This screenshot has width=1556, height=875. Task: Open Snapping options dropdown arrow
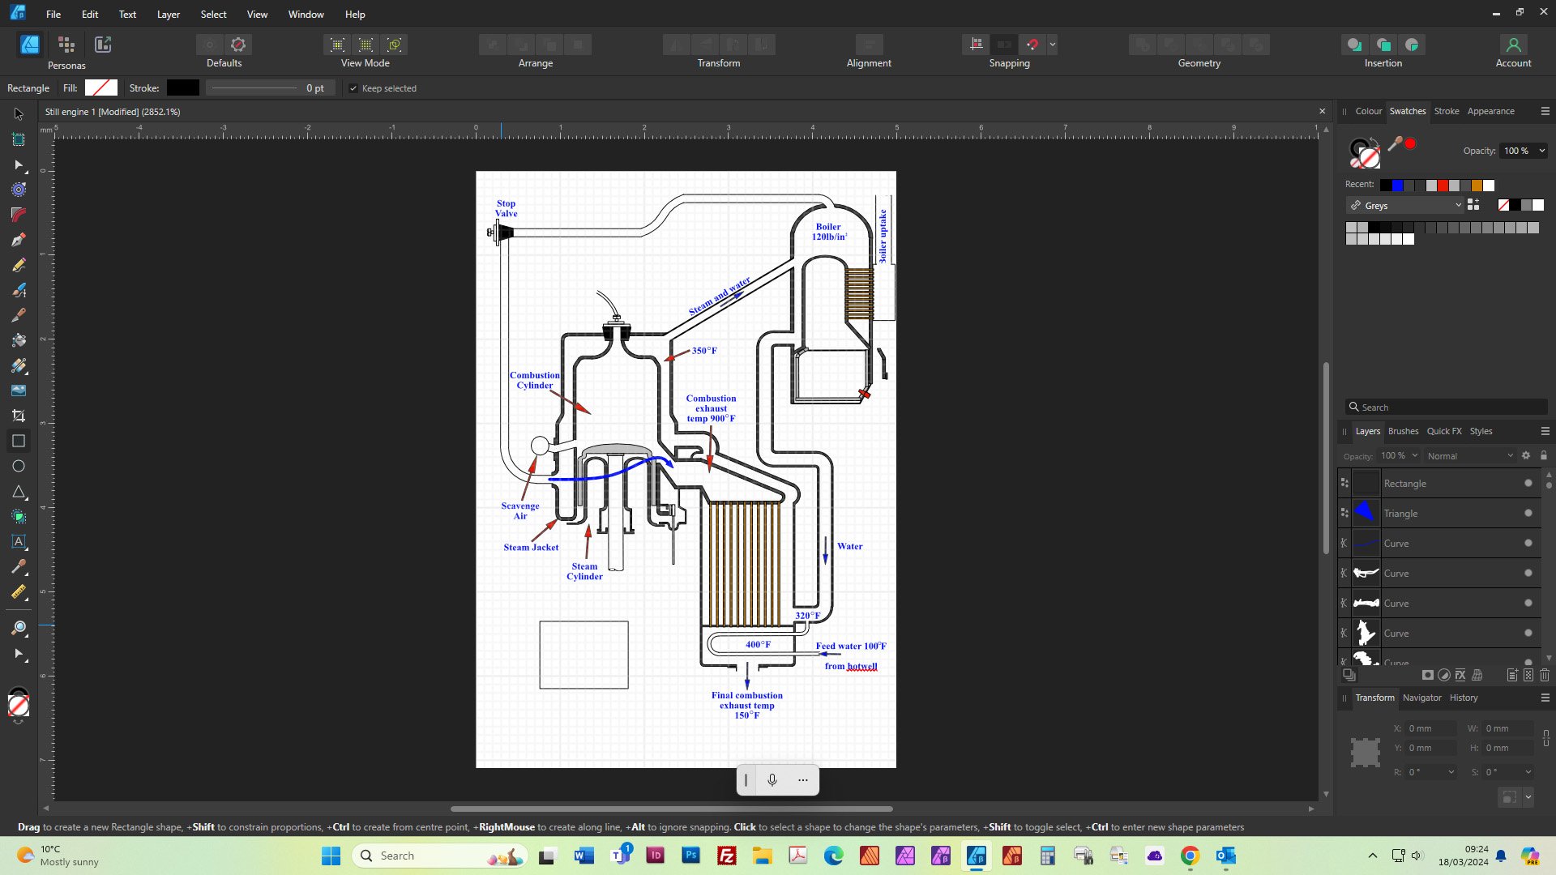pyautogui.click(x=1052, y=45)
